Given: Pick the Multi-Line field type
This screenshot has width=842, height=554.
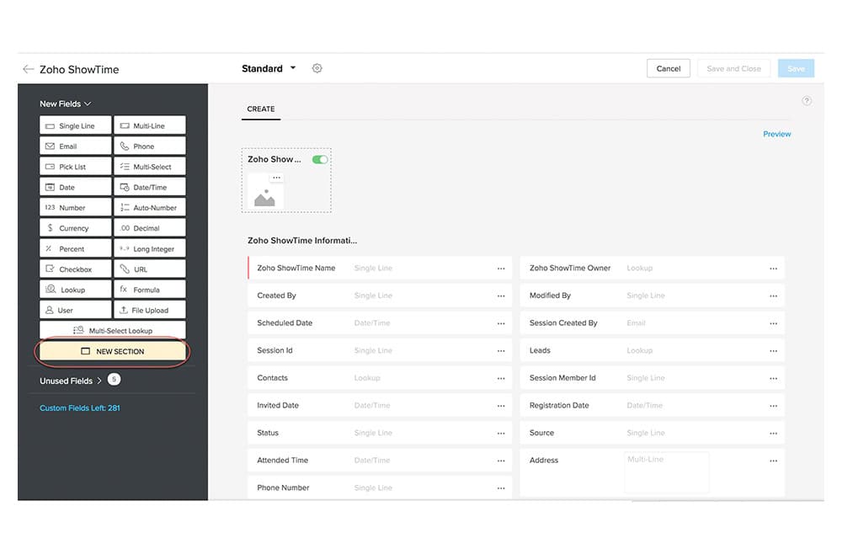Looking at the screenshot, I should tap(150, 125).
